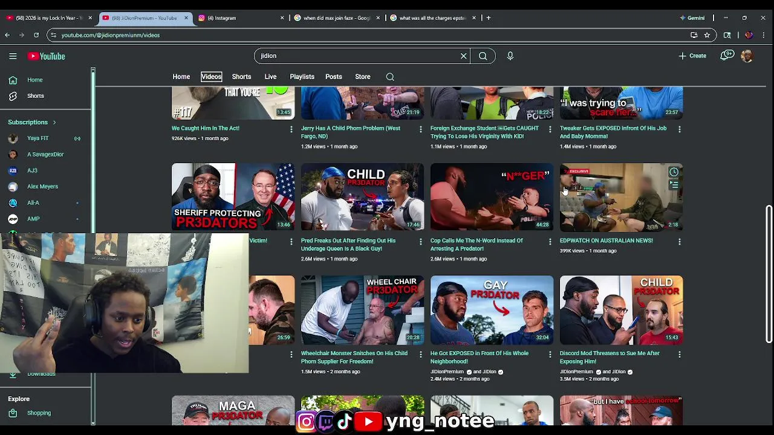The width and height of the screenshot is (774, 435).
Task: Switch to Instagram browser tab
Action: [241, 18]
